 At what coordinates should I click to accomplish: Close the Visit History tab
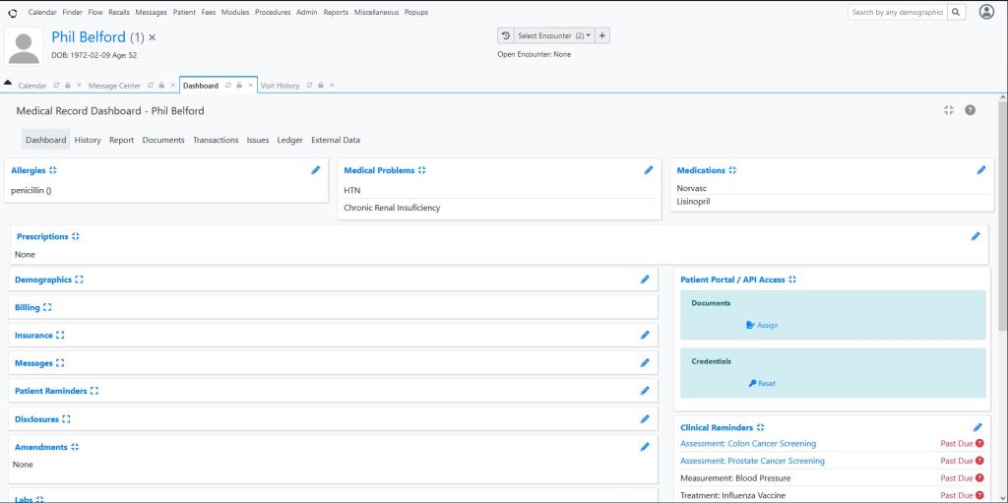(332, 86)
